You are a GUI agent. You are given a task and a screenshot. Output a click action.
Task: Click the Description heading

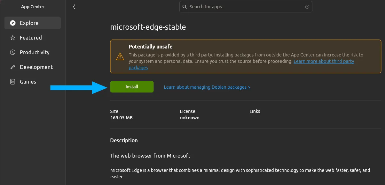[124, 140]
